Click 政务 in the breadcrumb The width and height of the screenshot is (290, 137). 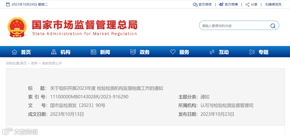(34, 63)
